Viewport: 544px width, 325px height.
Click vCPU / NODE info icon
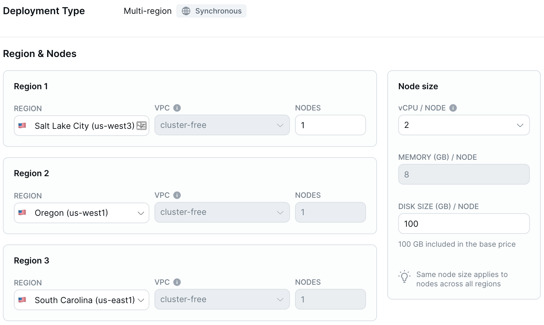453,108
